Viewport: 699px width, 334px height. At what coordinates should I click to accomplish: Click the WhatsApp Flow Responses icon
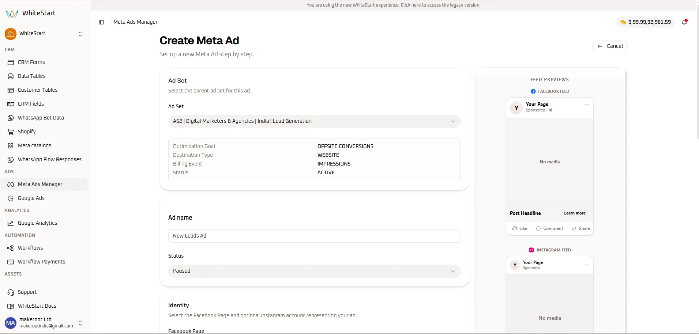click(x=11, y=160)
